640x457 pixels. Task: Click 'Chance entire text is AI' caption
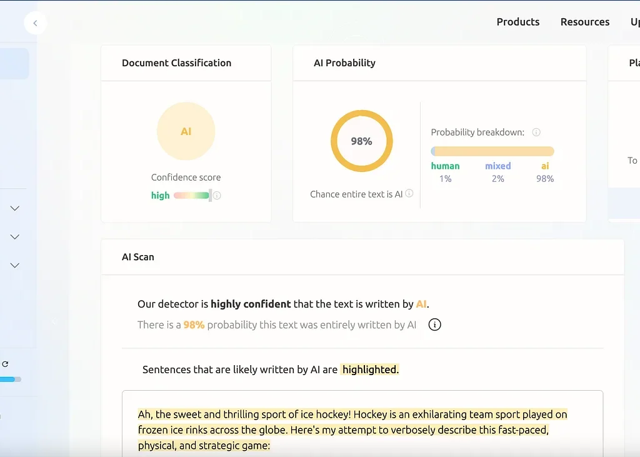coord(356,194)
